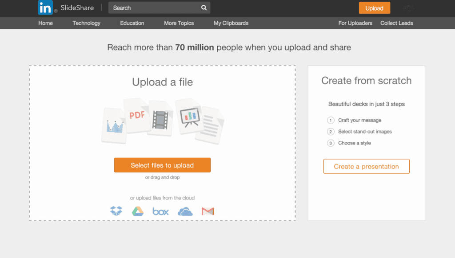Import files from Gmail icon
Screen dimensions: 455x258
point(208,211)
